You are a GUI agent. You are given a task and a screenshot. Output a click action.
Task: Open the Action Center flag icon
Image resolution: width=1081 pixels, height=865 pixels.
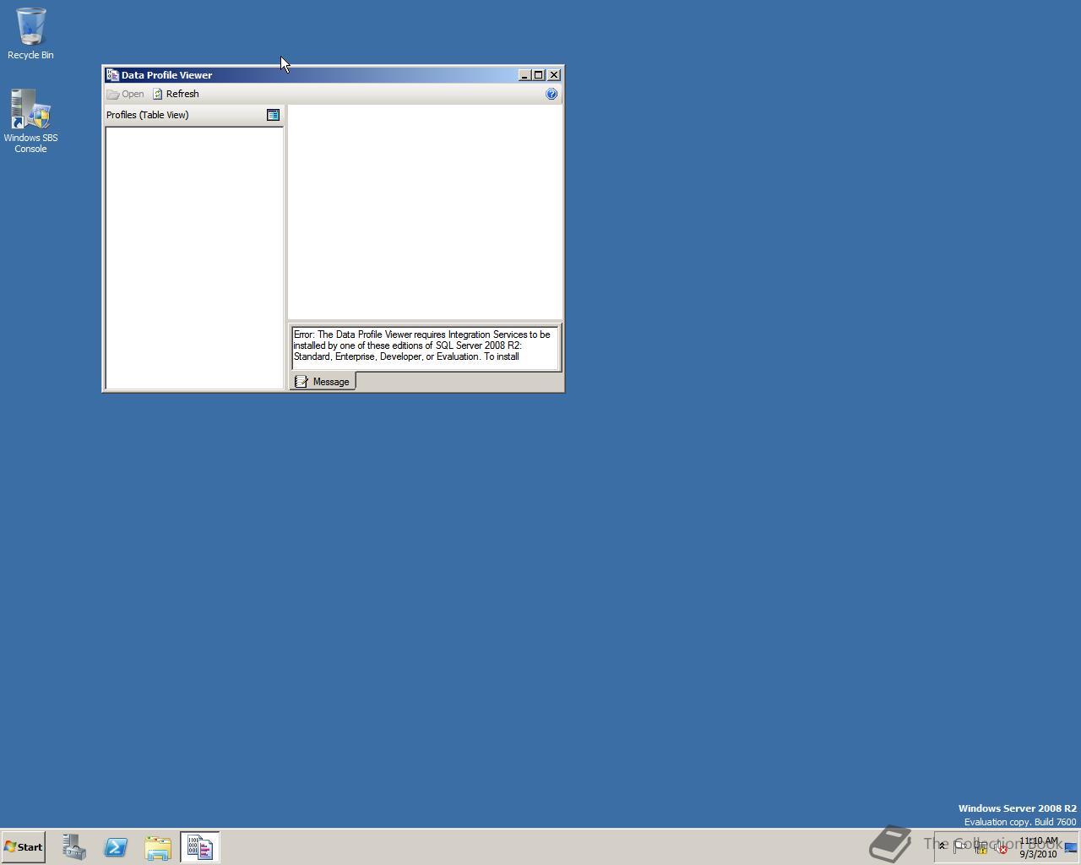959,846
